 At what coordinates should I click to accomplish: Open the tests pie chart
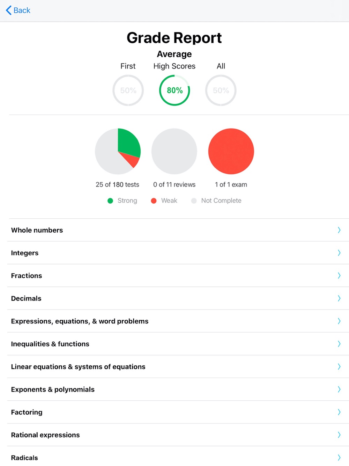(118, 151)
